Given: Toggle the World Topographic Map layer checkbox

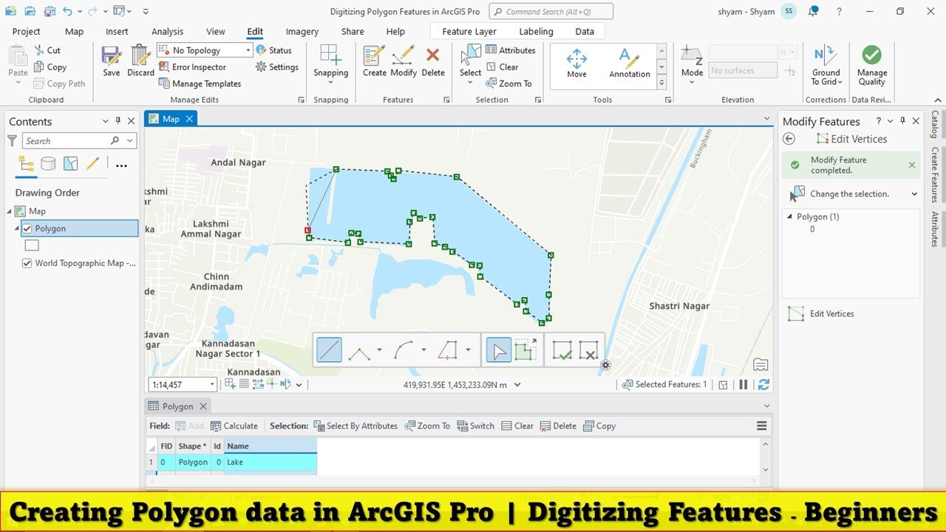Looking at the screenshot, I should [27, 263].
